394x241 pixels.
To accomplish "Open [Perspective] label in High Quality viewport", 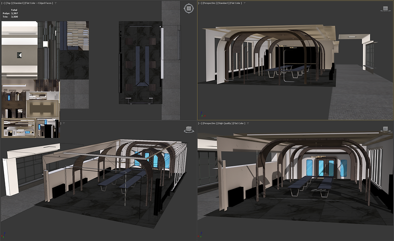I will pyautogui.click(x=209, y=123).
